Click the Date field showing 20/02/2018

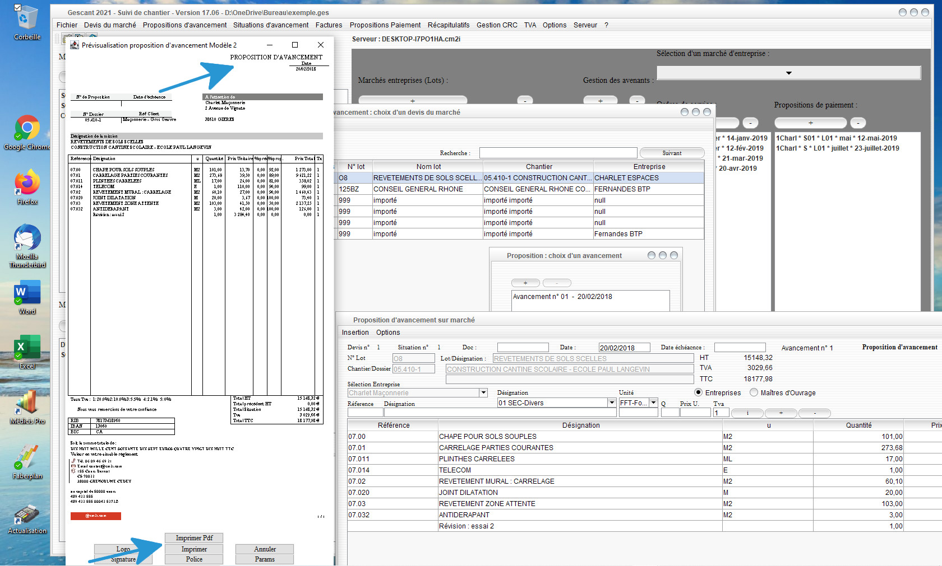tap(624, 348)
